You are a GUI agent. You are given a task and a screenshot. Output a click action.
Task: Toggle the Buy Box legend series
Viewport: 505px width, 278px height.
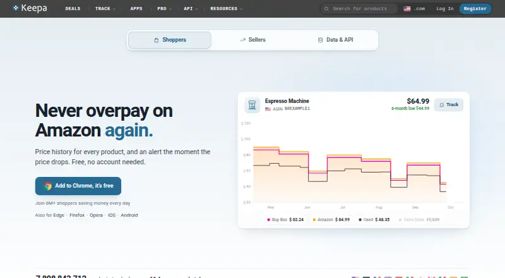click(285, 220)
